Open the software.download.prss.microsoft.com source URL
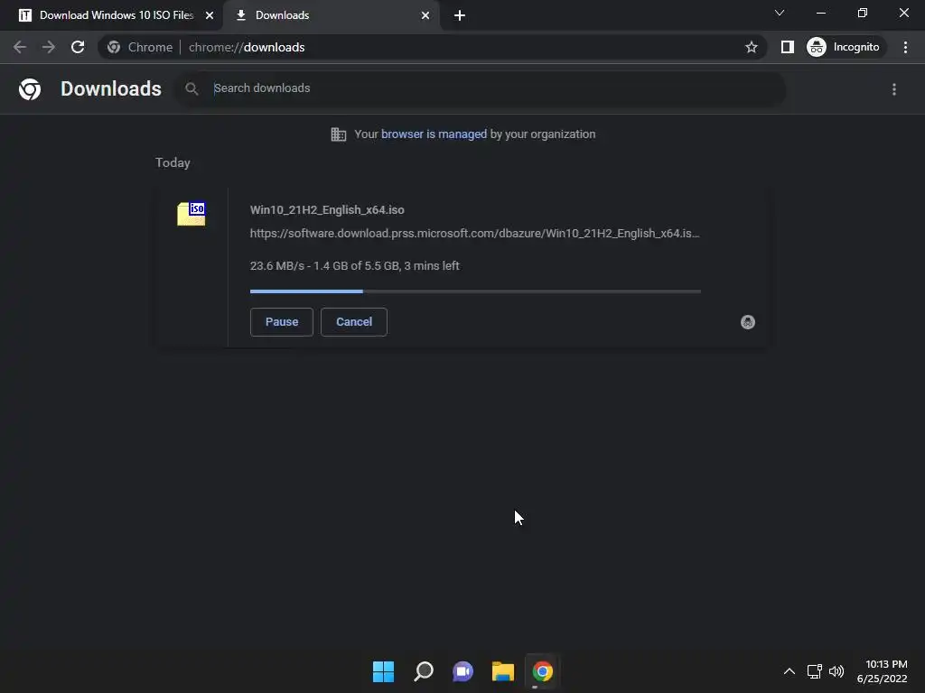The image size is (925, 693). (474, 234)
